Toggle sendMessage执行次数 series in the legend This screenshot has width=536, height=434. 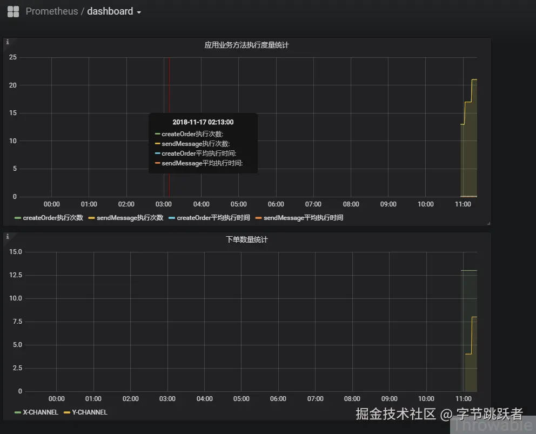pos(130,218)
